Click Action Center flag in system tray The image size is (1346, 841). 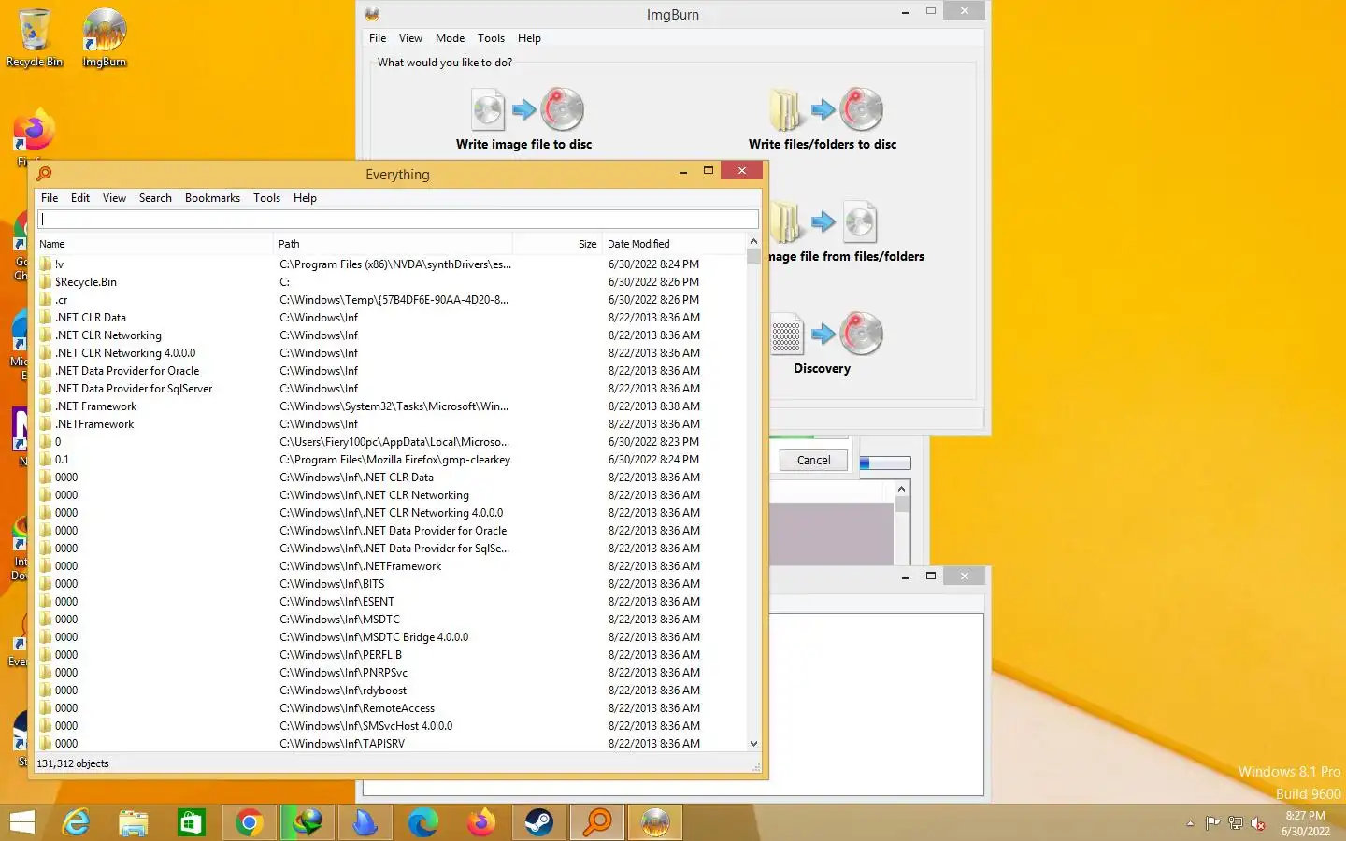pos(1212,823)
